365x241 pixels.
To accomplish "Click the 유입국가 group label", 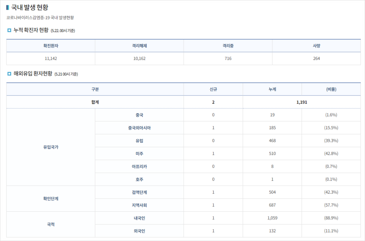I will 51,147.
